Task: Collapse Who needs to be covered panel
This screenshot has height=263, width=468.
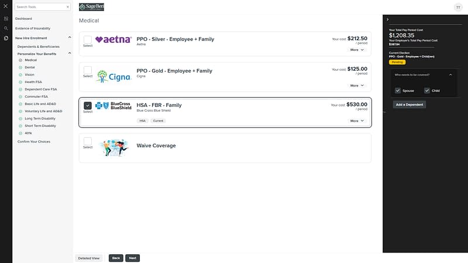Action: [450, 75]
